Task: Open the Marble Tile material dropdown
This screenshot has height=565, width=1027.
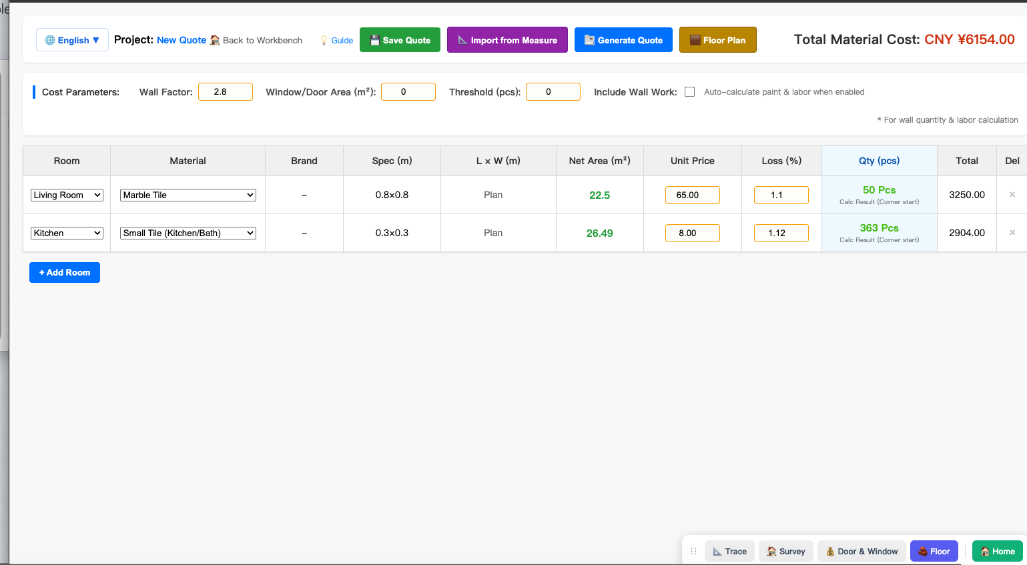Action: point(188,195)
